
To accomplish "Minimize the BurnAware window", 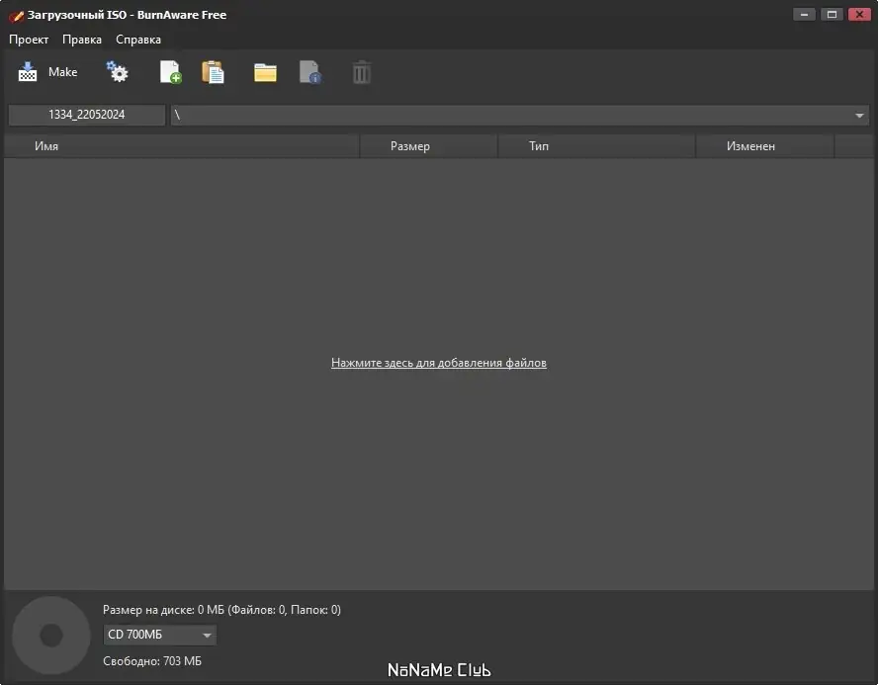I will (804, 15).
